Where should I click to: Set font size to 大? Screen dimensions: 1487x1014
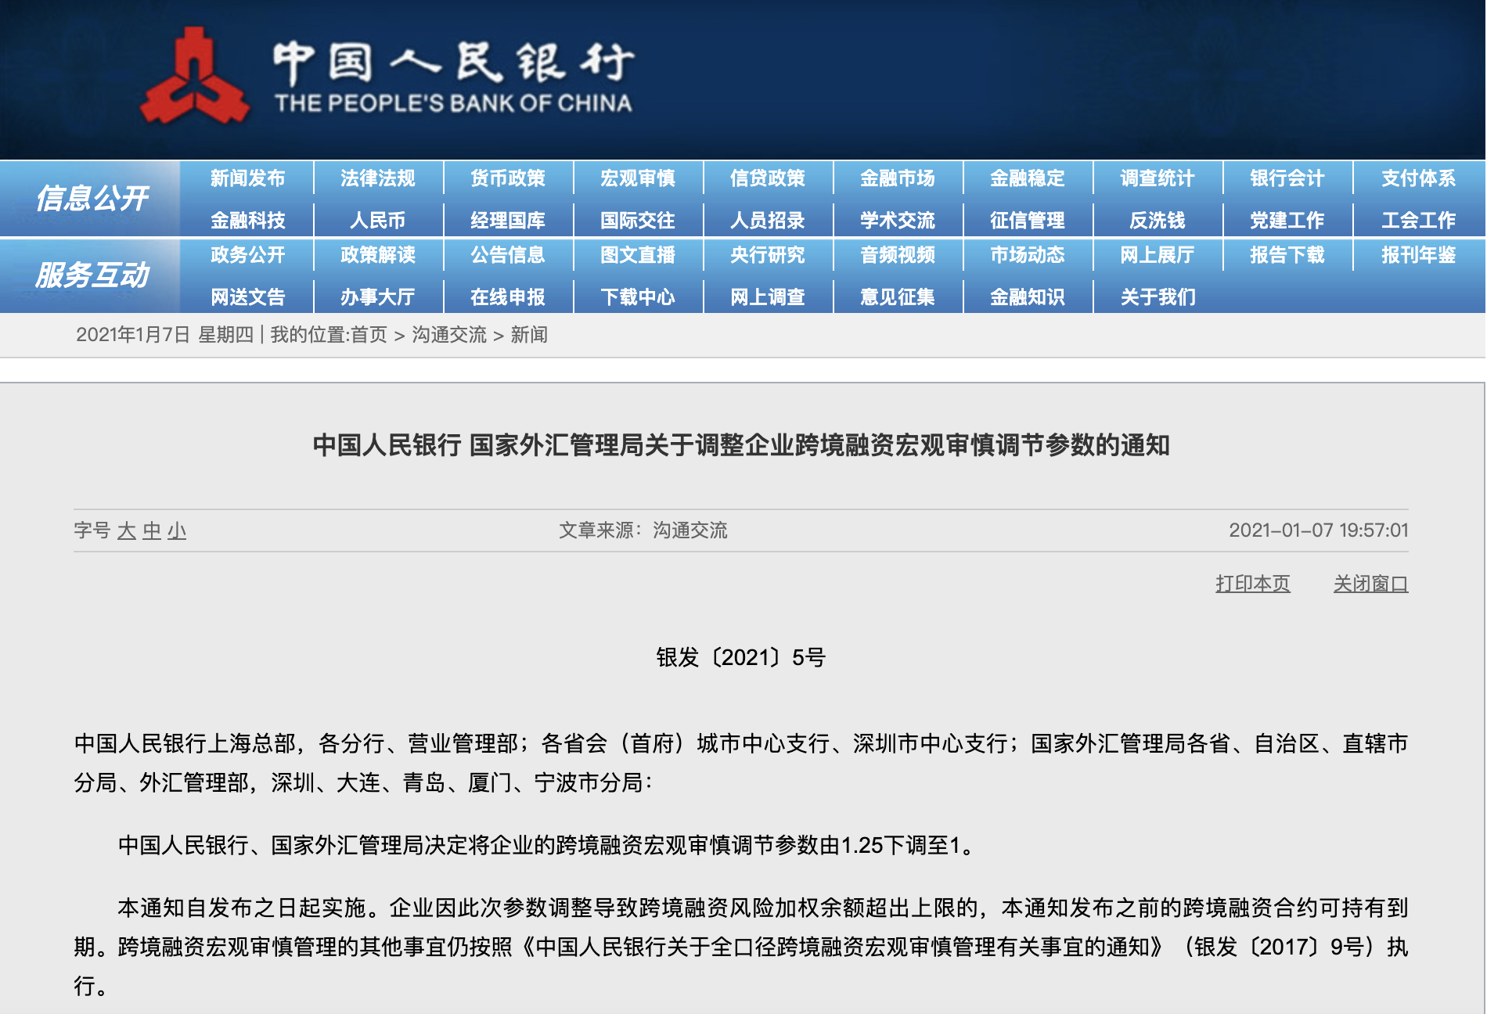(x=127, y=531)
